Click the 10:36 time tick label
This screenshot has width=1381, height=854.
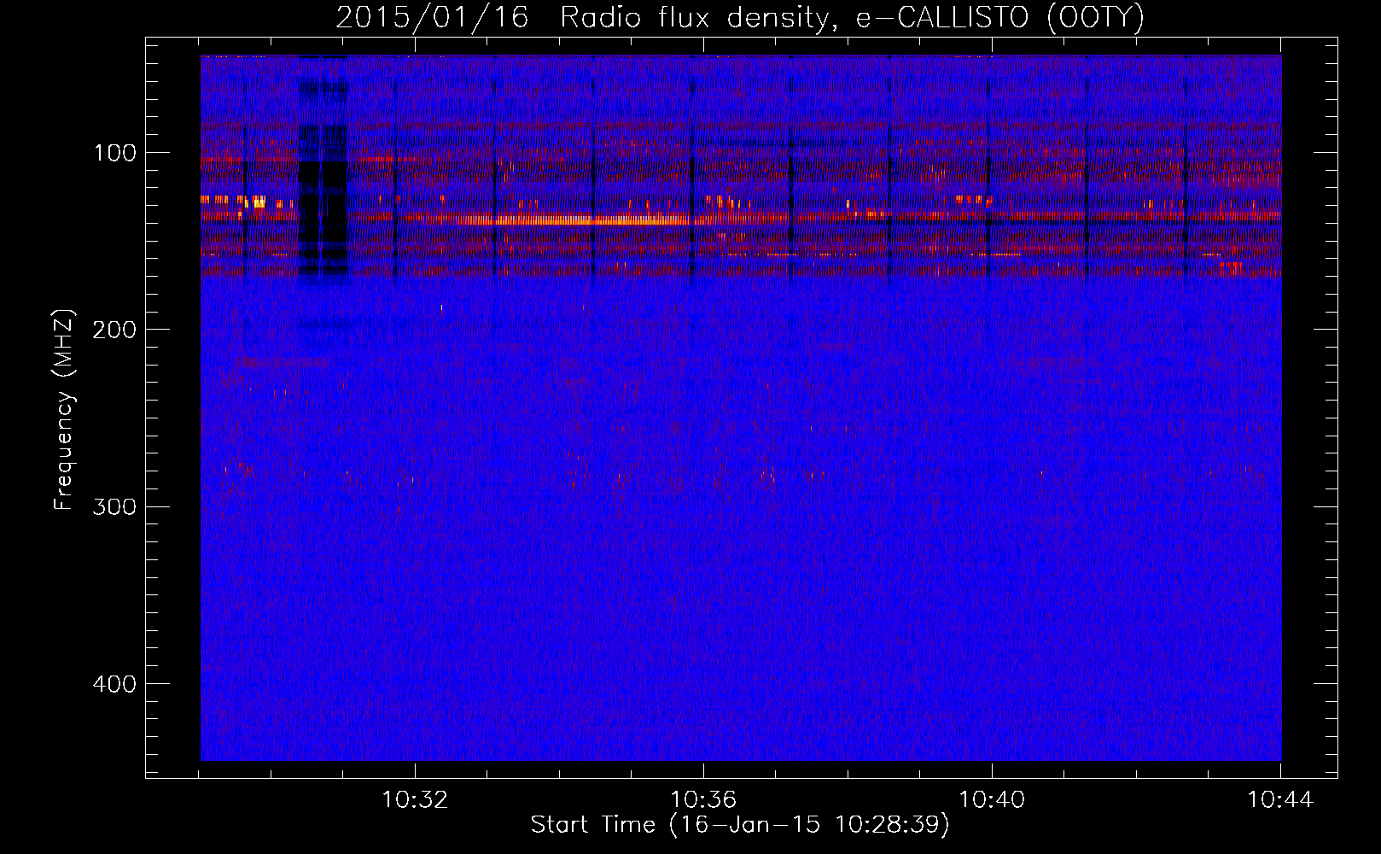point(703,800)
